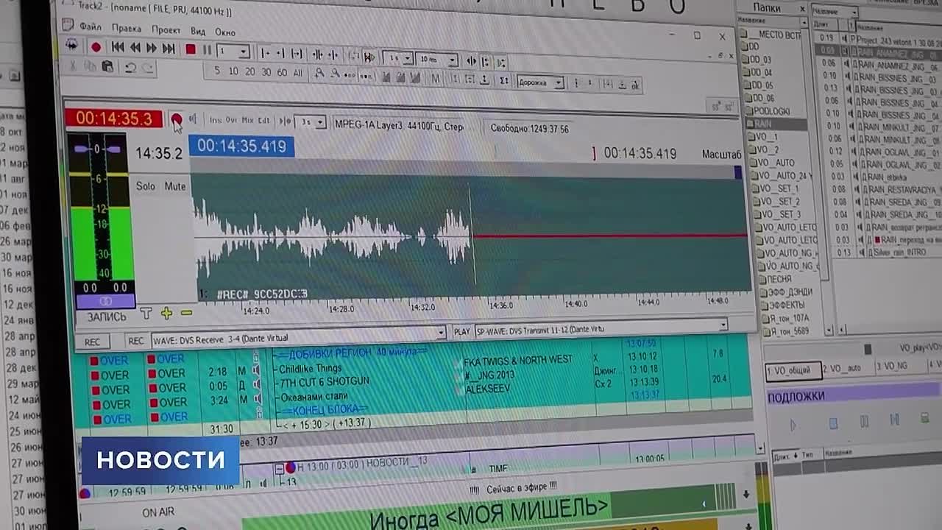The height and width of the screenshot is (530, 942).
Task: Open the 10 ms dropdown
Action: click(x=453, y=60)
